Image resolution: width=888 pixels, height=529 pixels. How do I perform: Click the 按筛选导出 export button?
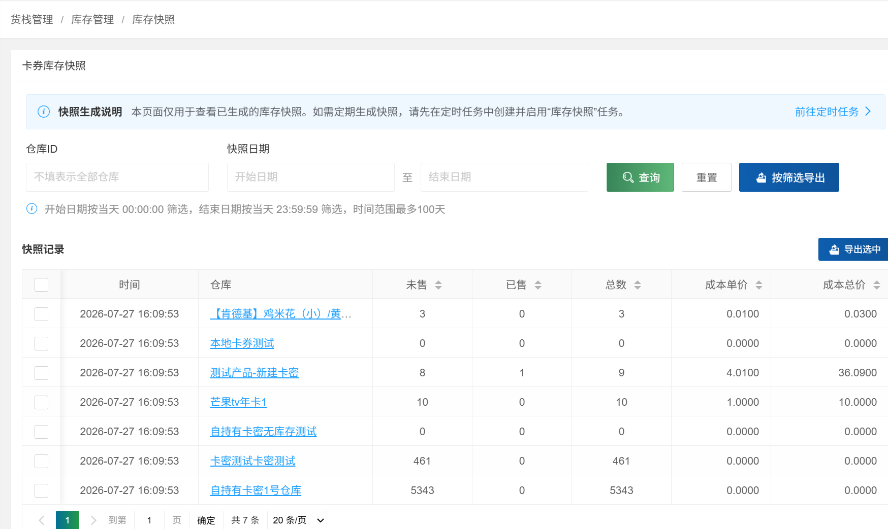[x=789, y=177]
